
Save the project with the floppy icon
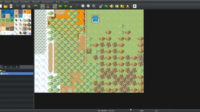11,6
